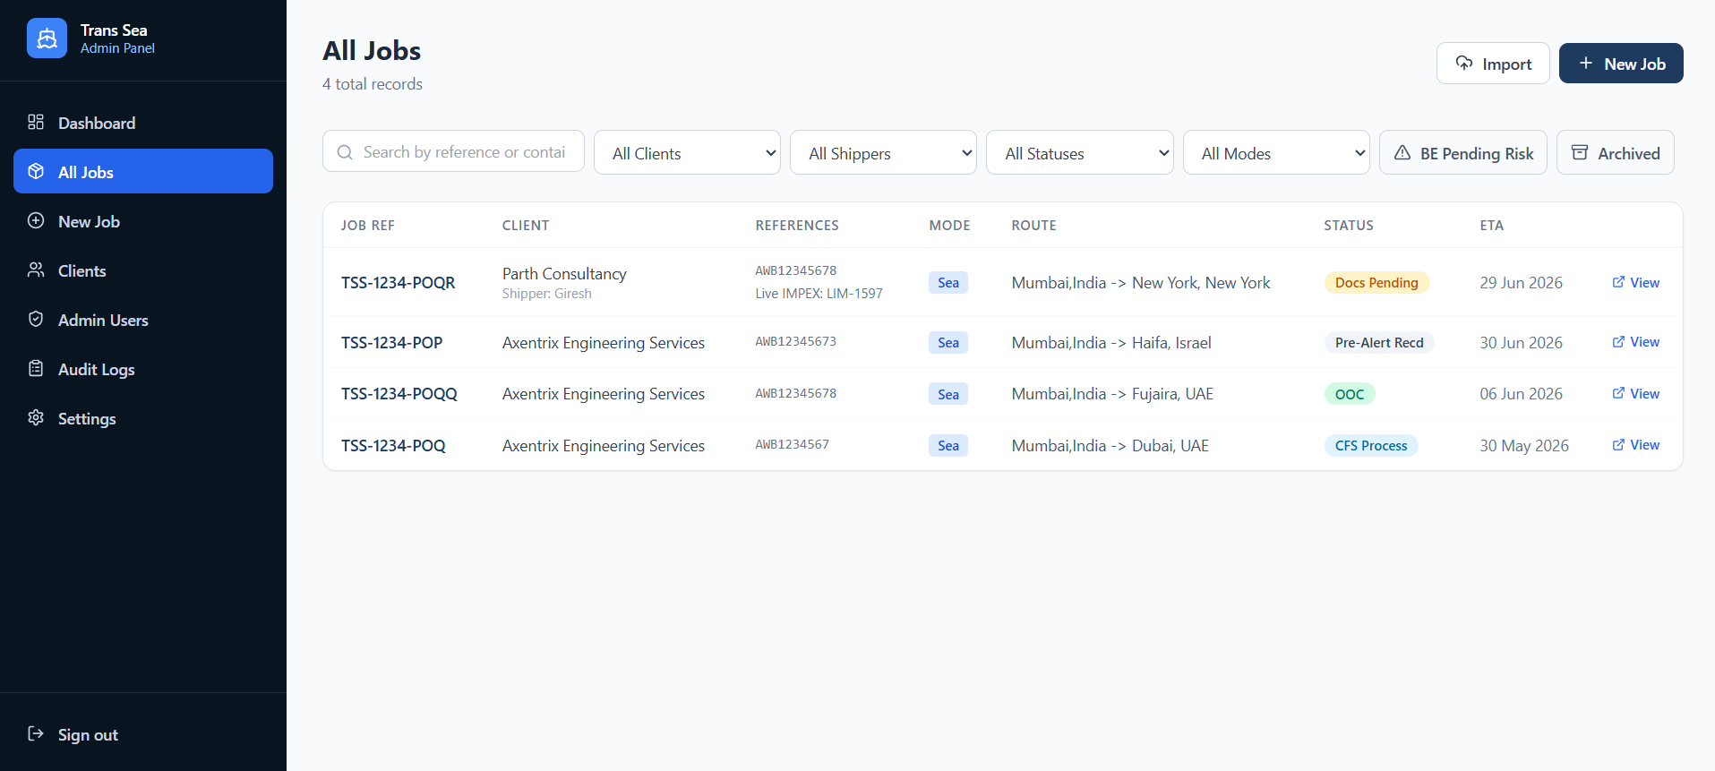View job TSS-1234-POQ
The width and height of the screenshot is (1715, 771).
tap(1636, 444)
